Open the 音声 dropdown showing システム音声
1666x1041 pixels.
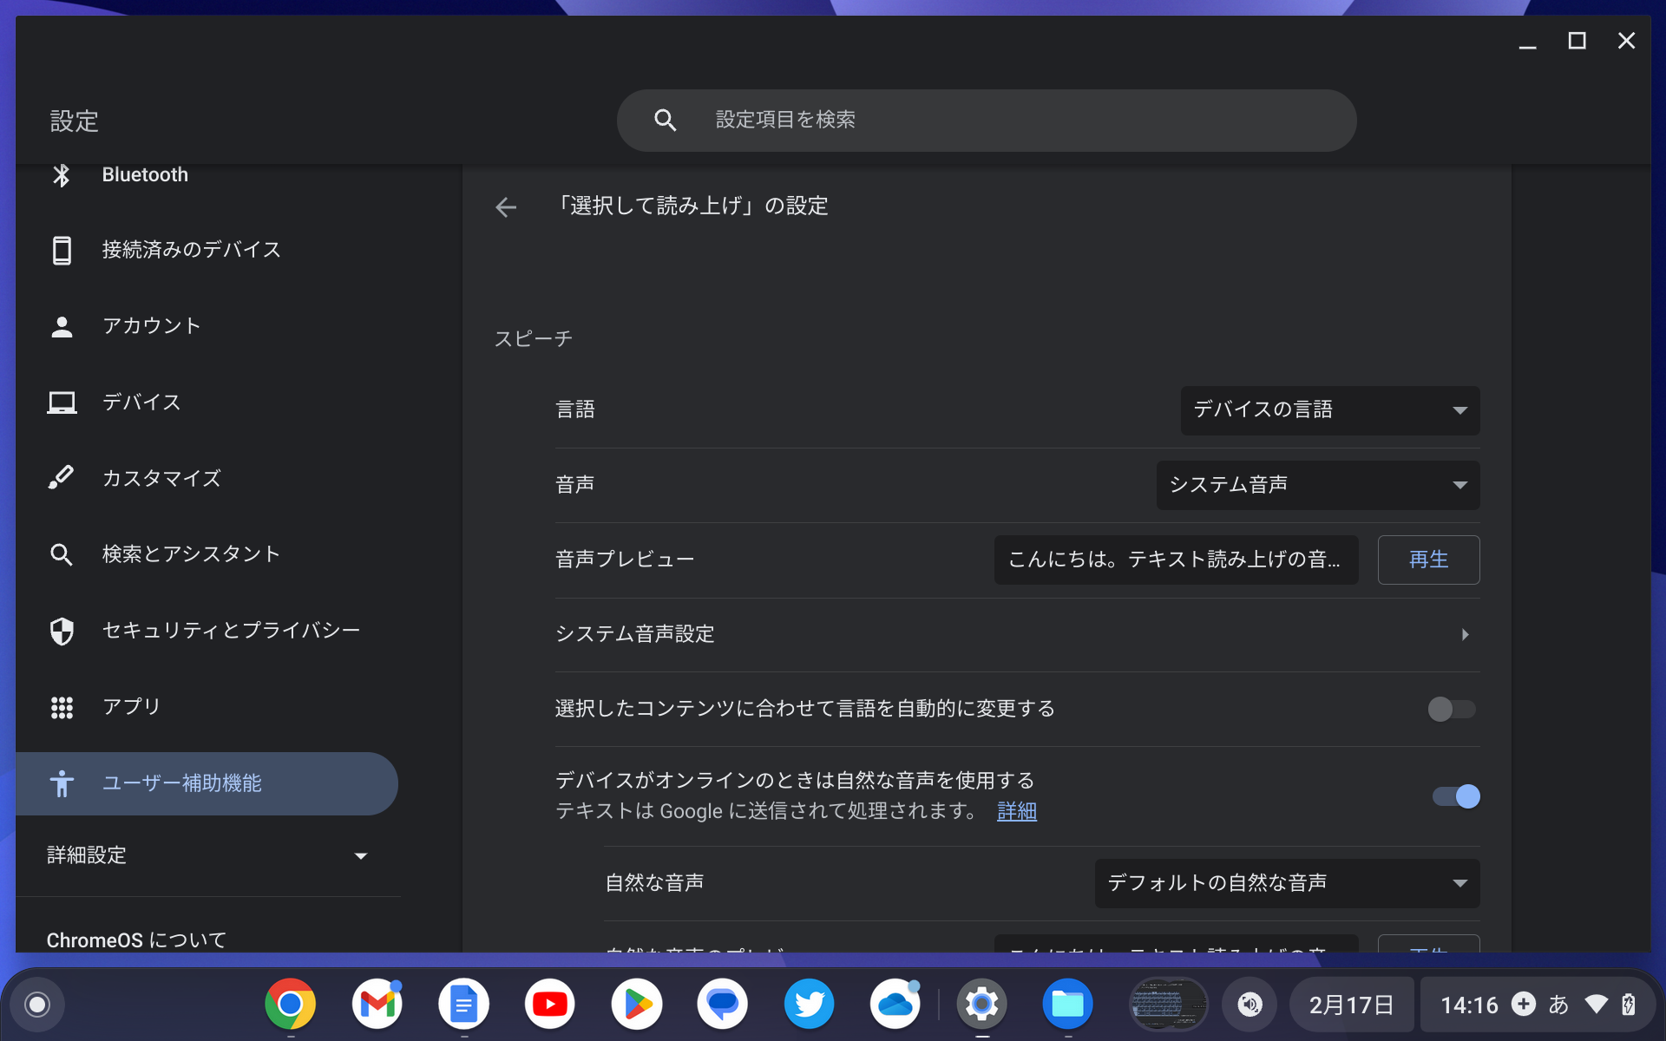(x=1316, y=485)
